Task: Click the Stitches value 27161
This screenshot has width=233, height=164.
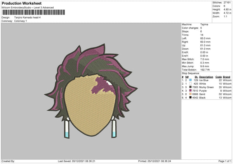Action: [227, 3]
